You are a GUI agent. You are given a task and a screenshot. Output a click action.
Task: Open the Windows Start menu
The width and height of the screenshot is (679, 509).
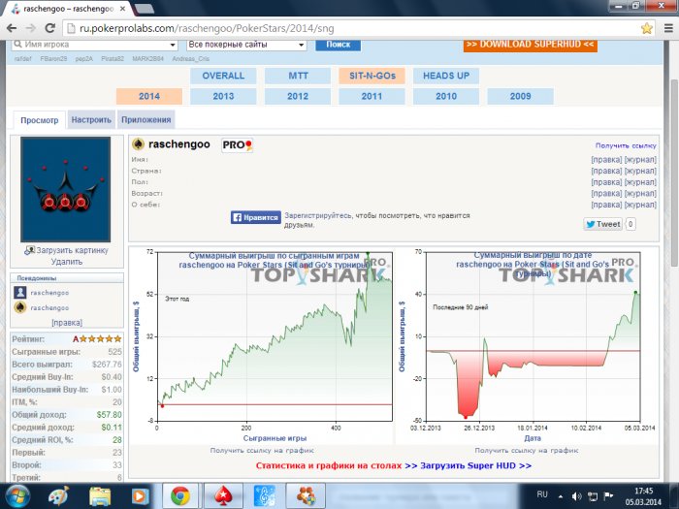(16, 496)
